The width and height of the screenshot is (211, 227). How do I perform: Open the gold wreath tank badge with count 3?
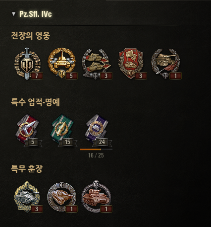coord(27,197)
